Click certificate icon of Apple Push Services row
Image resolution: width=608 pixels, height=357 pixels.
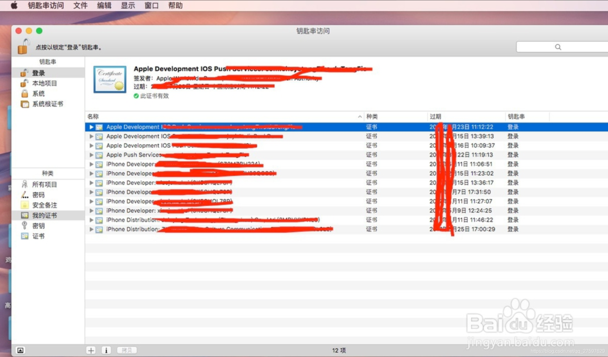pyautogui.click(x=99, y=155)
